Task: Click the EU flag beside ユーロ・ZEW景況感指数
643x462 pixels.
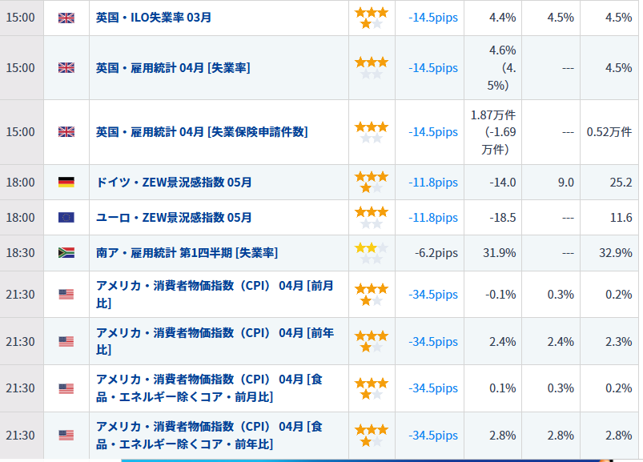Action: 66,217
